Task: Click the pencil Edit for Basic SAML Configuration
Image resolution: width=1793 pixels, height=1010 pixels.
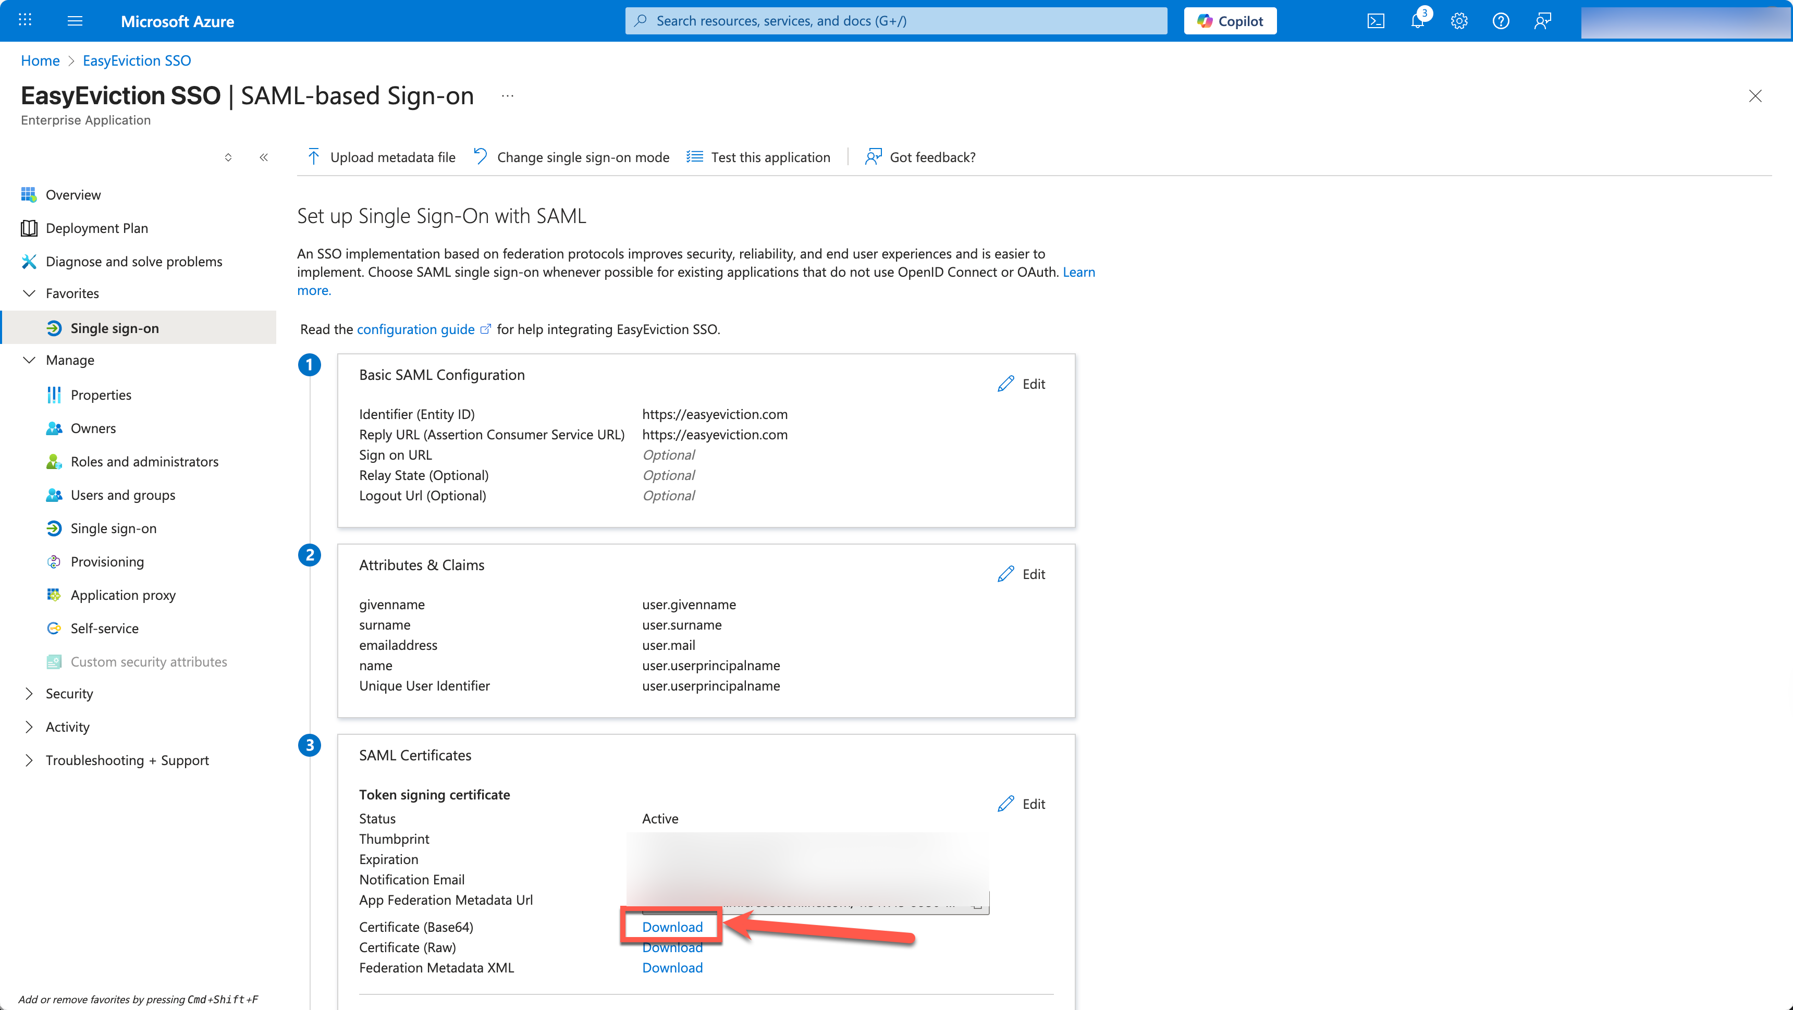Action: (1021, 384)
